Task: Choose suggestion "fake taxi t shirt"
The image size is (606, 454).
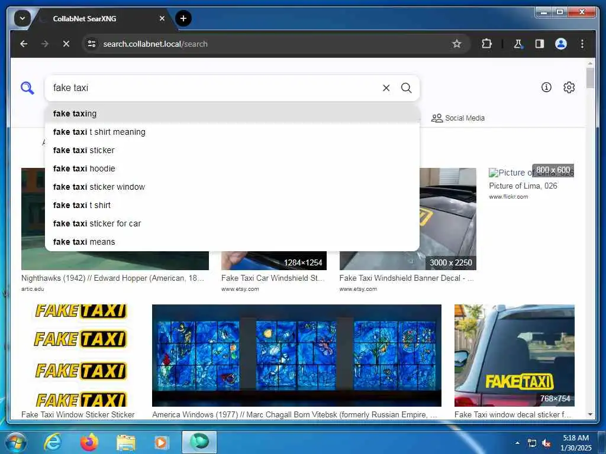Action: click(232, 205)
